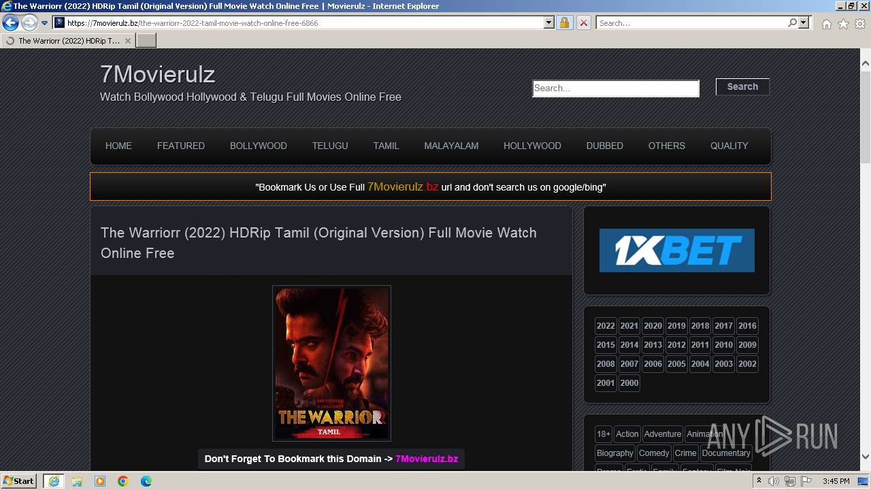This screenshot has width=871, height=490.
Task: Select year 2010 tag
Action: 723,345
